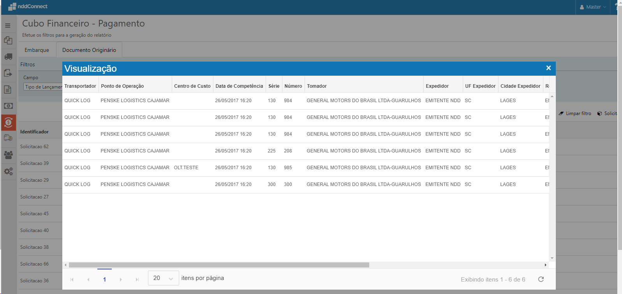Go to previous page of results
Screen dimensions: 622x294
tap(88, 280)
